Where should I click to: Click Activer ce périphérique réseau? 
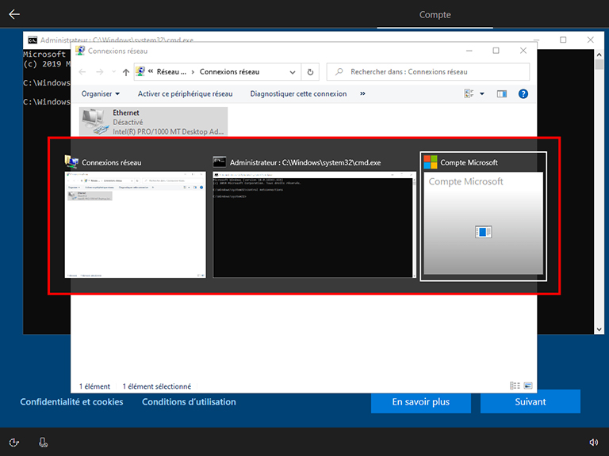tap(186, 93)
